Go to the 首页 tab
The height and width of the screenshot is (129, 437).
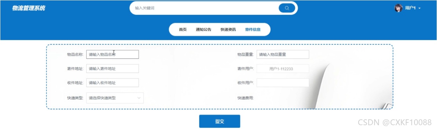pos(183,29)
